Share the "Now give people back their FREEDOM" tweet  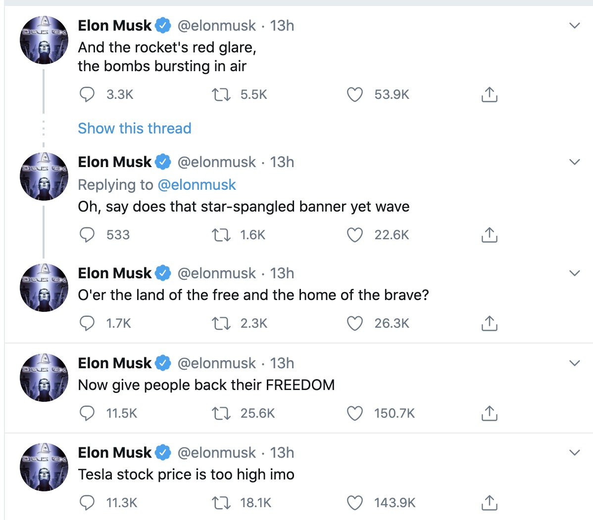[489, 413]
